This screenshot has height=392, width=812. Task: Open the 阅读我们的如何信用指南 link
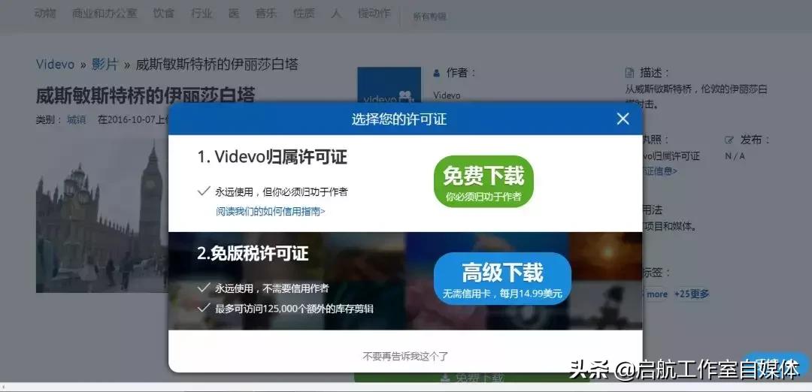pos(271,211)
